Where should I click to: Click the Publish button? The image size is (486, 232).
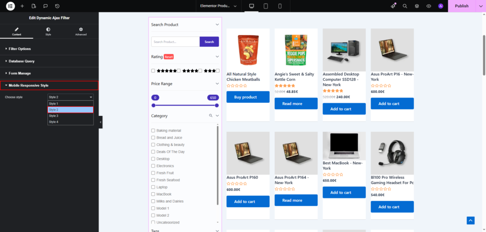pyautogui.click(x=461, y=6)
